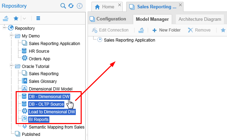Select DB - OLTP Source tree item
This screenshot has height=140, width=227.
(46, 104)
